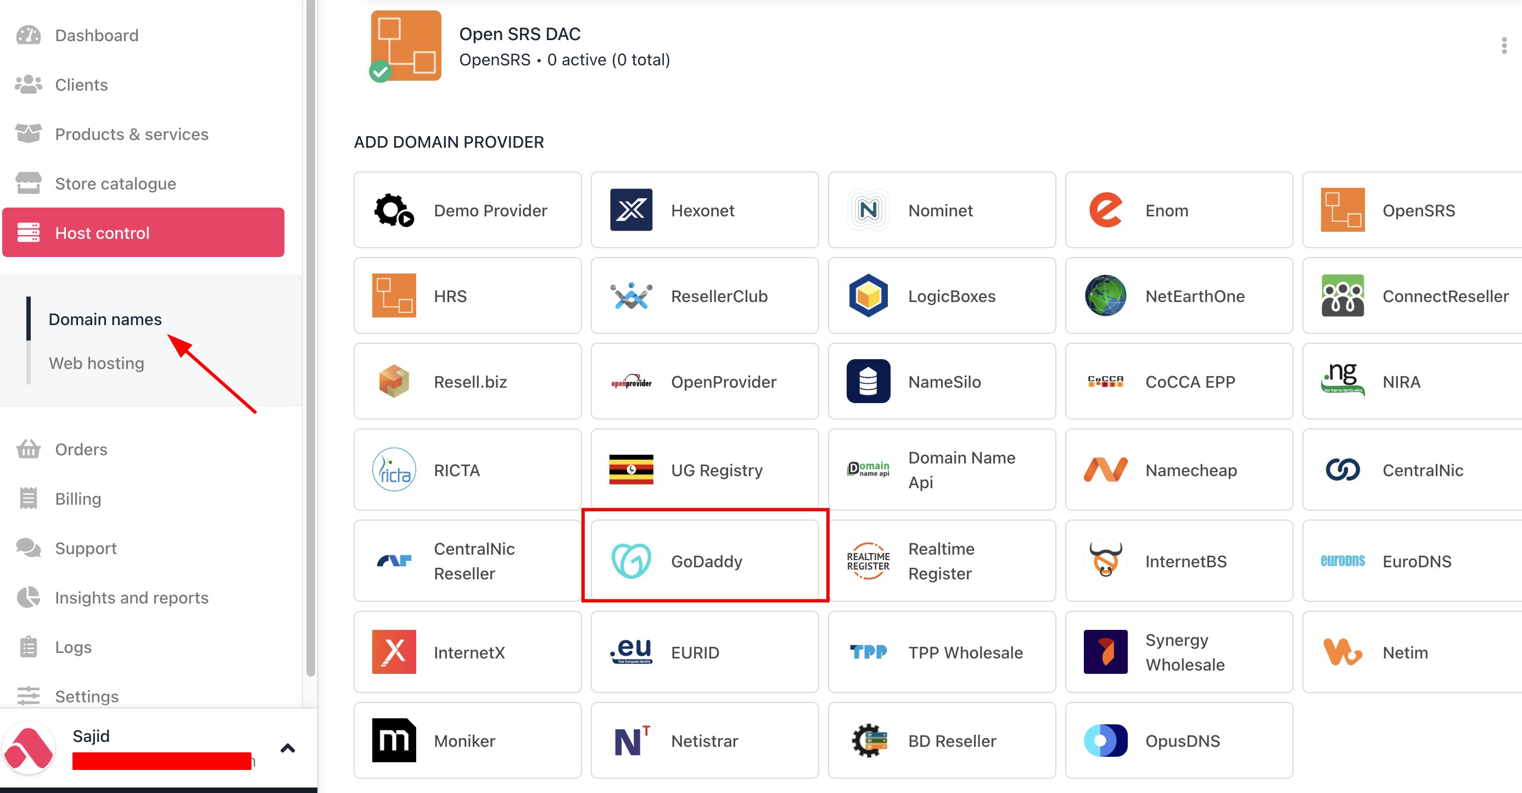Screen dimensions: 1522x793
Task: Click the Netim orange logo
Action: pyautogui.click(x=1342, y=652)
